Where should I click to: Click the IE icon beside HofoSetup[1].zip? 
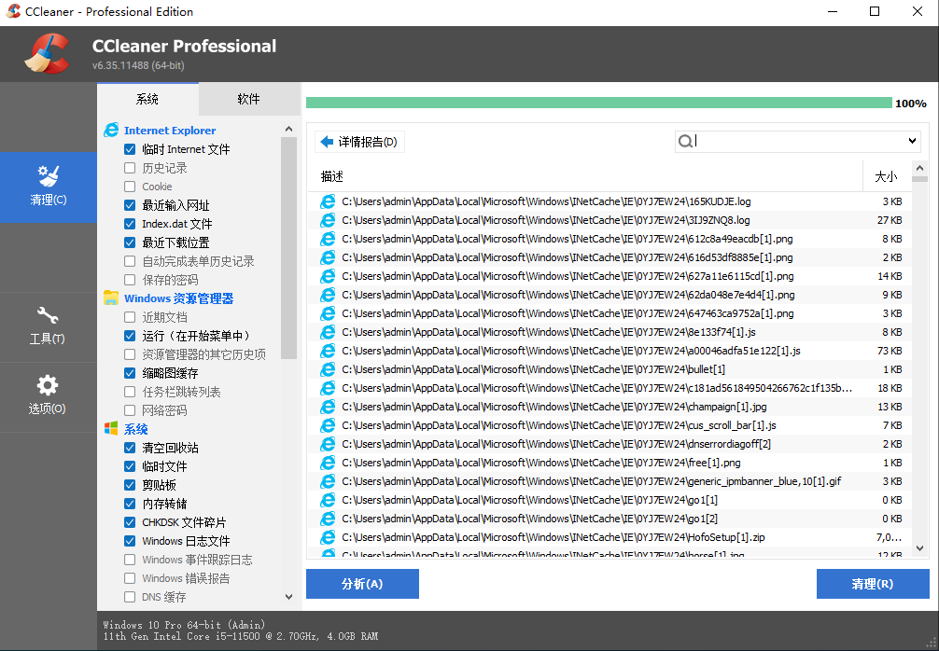tap(328, 537)
